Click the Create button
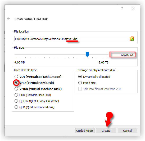 106,131
